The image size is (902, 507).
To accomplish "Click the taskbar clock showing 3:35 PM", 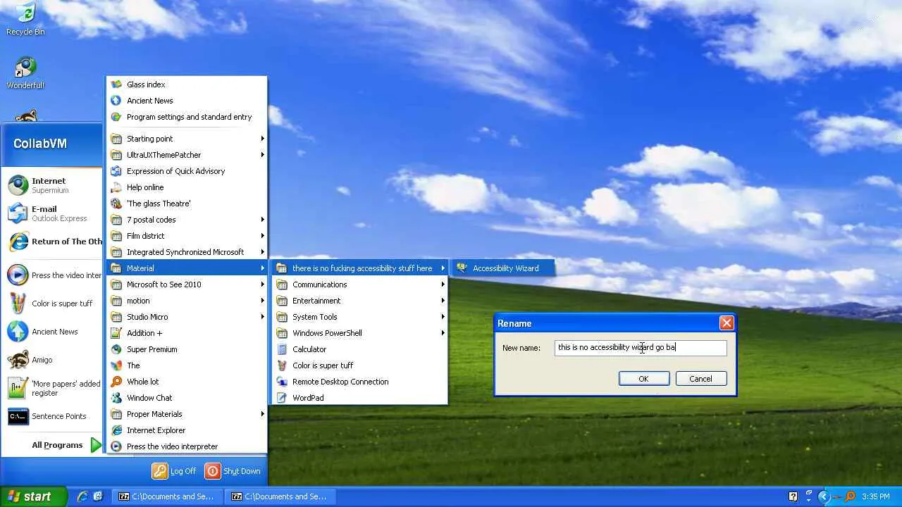I will (876, 496).
